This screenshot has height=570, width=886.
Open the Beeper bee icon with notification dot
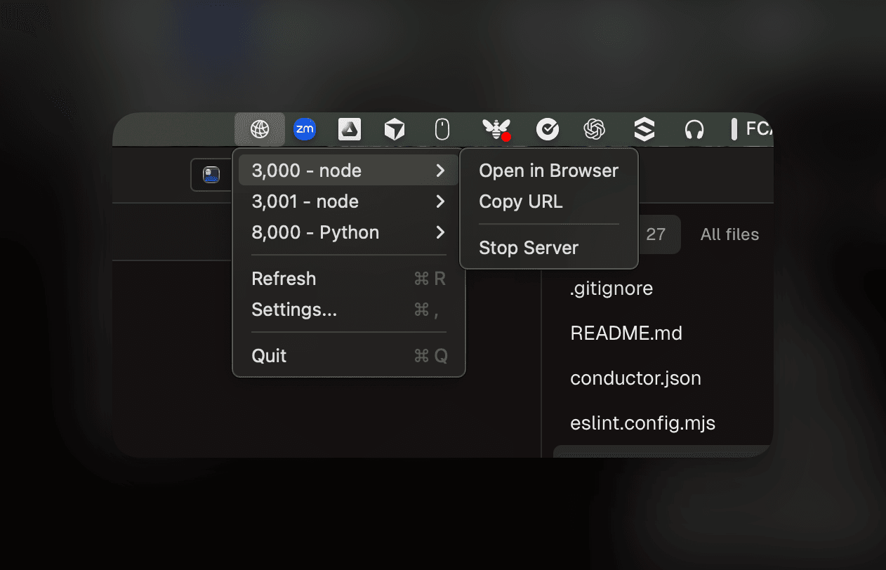click(x=494, y=129)
